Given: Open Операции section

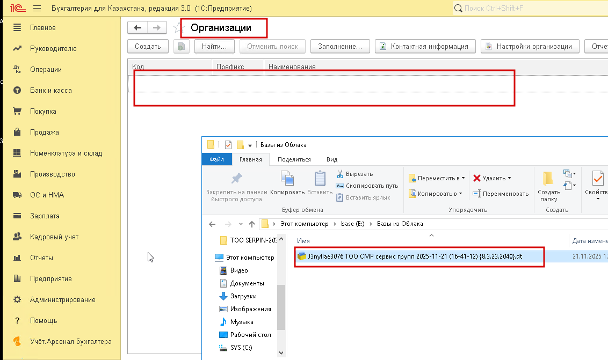Looking at the screenshot, I should (x=46, y=69).
